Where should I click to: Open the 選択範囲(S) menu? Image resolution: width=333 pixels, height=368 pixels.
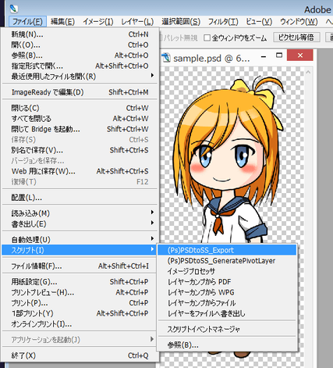tap(181, 22)
